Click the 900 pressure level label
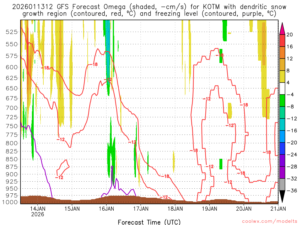The width and height of the screenshot is (300, 225). 12,174
